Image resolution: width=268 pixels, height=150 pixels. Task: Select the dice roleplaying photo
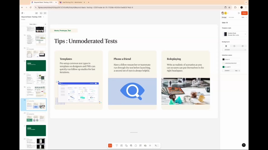click(186, 91)
